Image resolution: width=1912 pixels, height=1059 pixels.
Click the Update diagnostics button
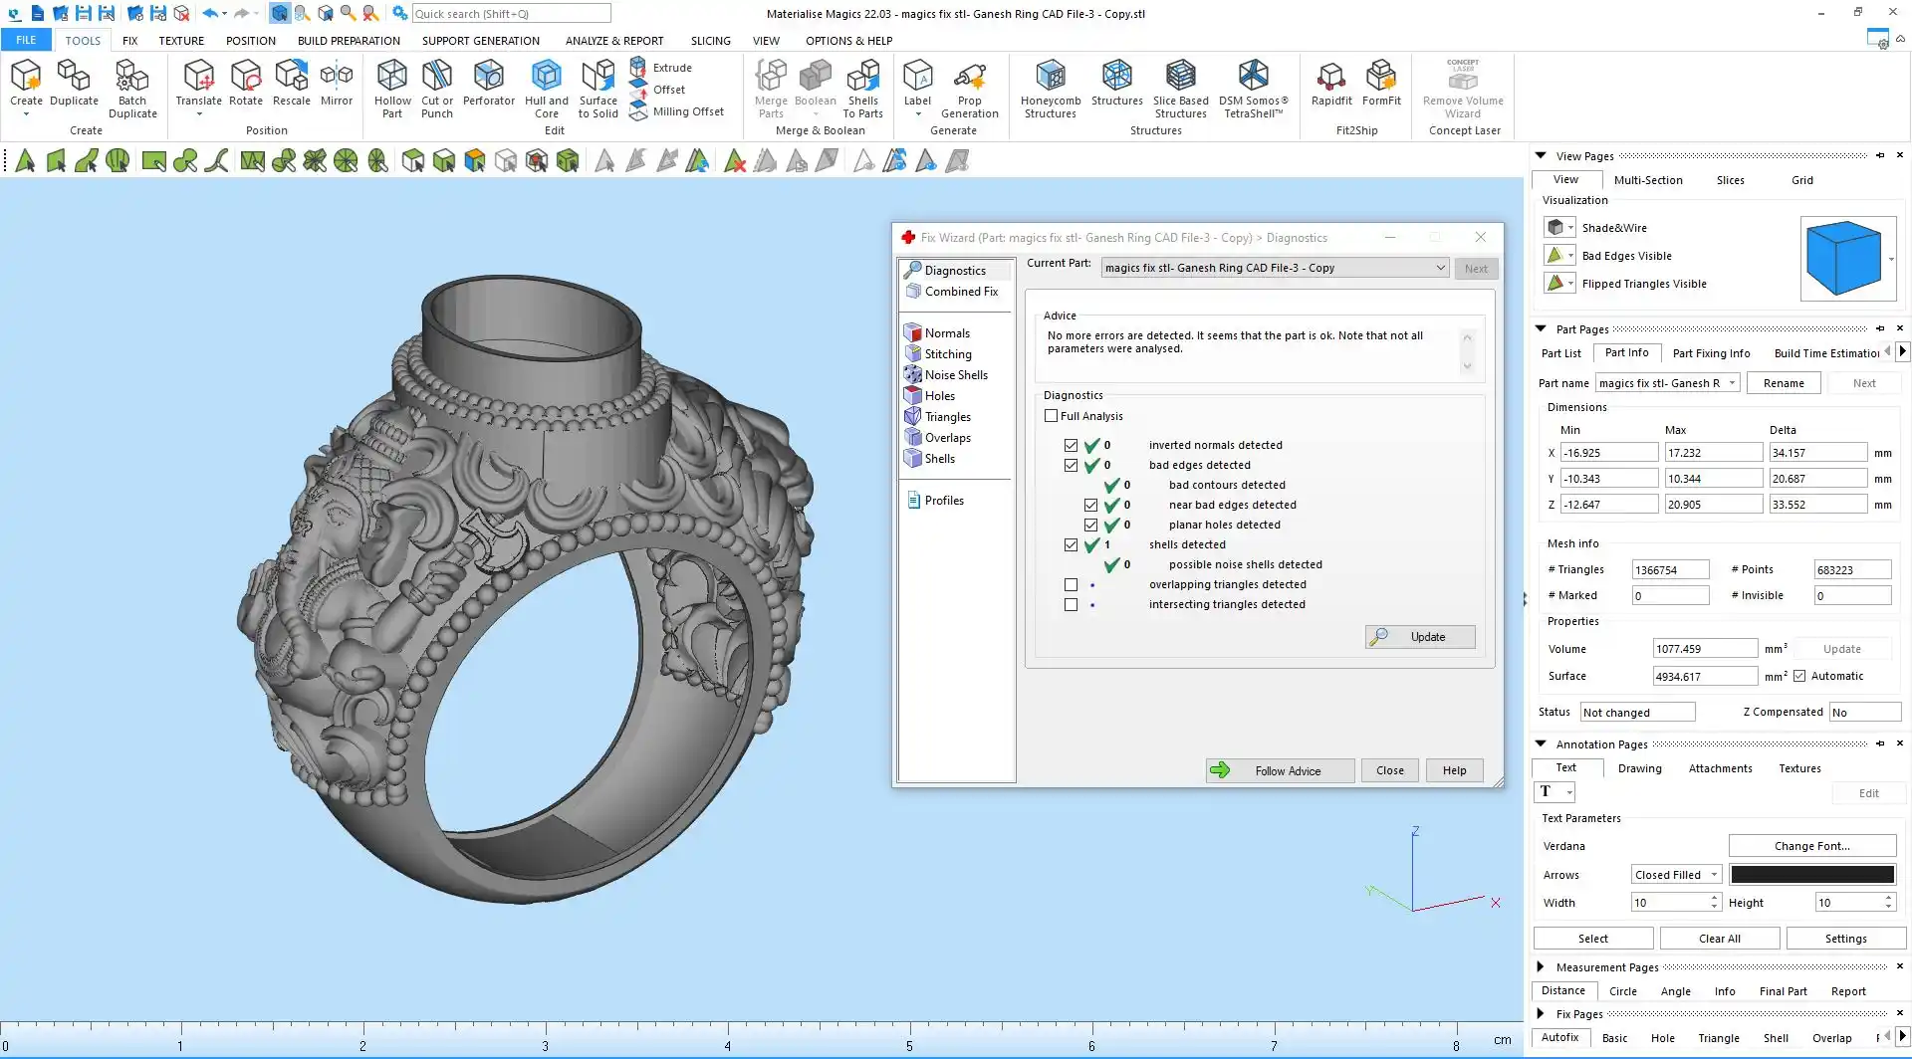[1419, 637]
